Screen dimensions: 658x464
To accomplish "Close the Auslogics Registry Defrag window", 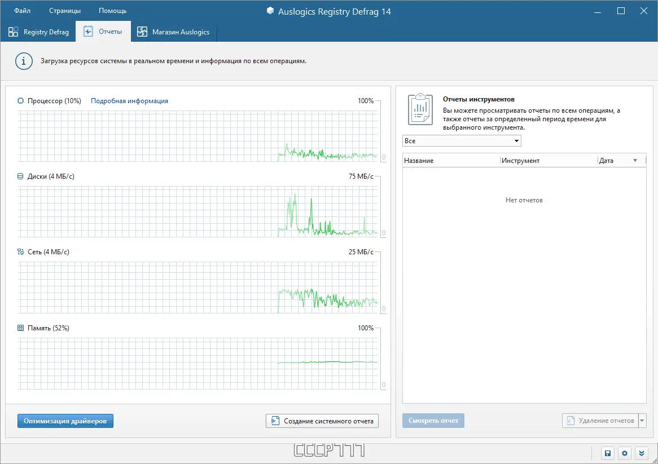I will tap(644, 11).
